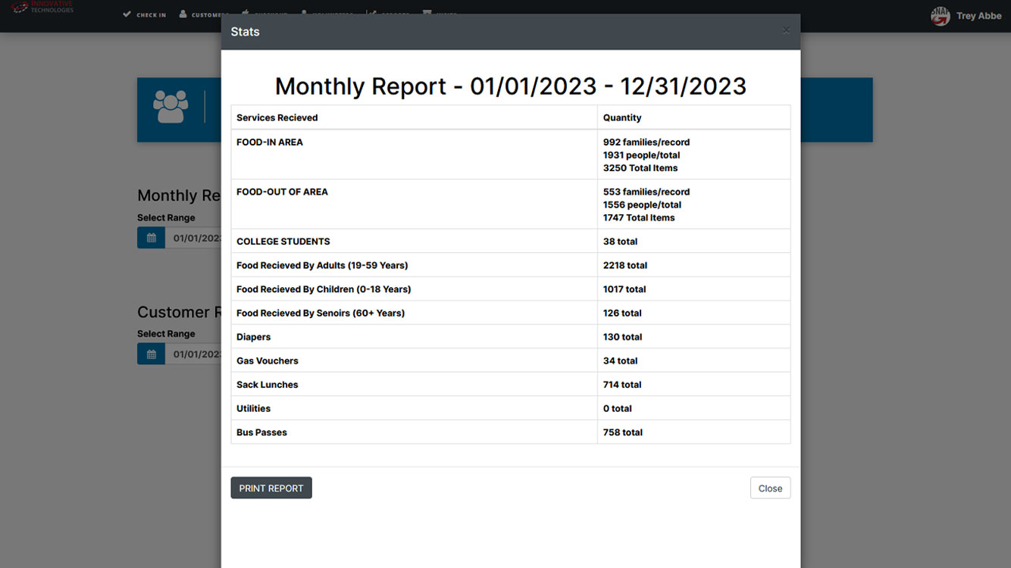Open the Trey Abbe username menu
The height and width of the screenshot is (568, 1011).
pos(978,16)
